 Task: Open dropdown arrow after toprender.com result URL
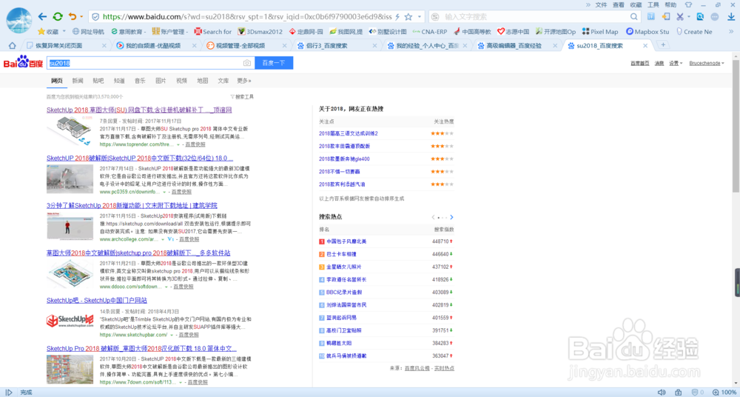[178, 144]
